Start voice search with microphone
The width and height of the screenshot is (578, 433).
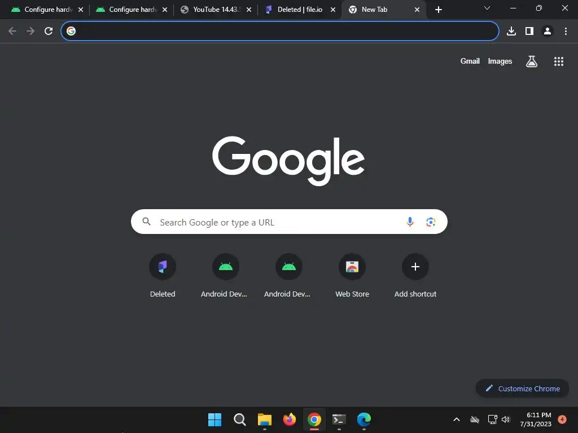[x=410, y=222]
